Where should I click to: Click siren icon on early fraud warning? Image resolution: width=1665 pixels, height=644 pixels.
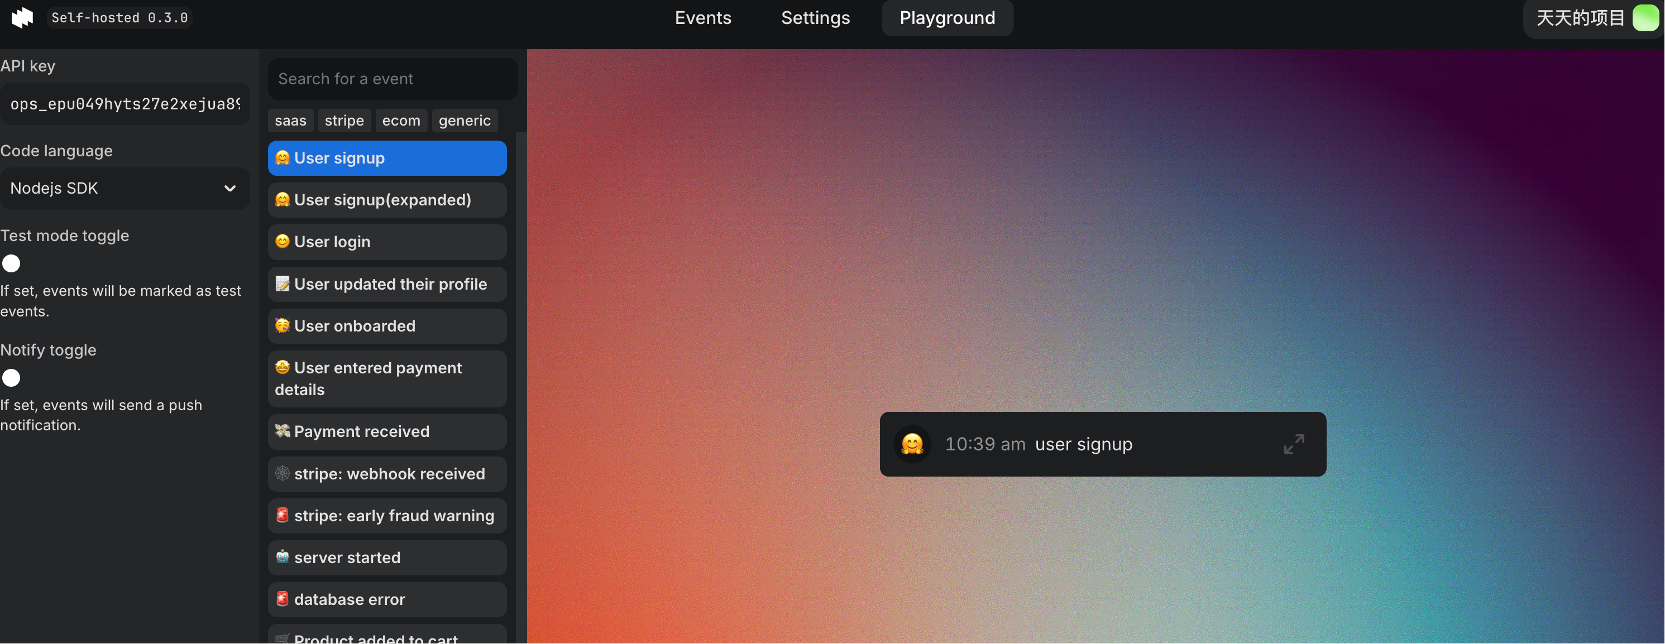click(283, 516)
